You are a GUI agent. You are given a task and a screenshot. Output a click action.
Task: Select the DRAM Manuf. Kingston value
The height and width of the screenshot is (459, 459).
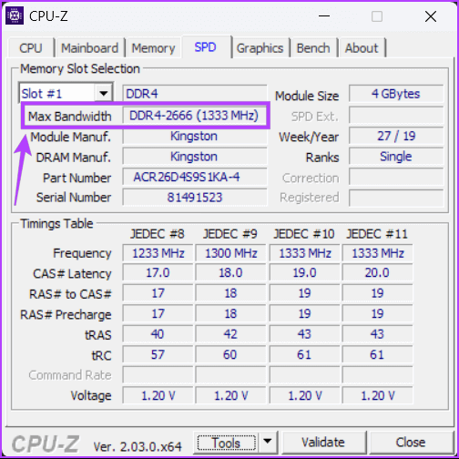pyautogui.click(x=195, y=157)
